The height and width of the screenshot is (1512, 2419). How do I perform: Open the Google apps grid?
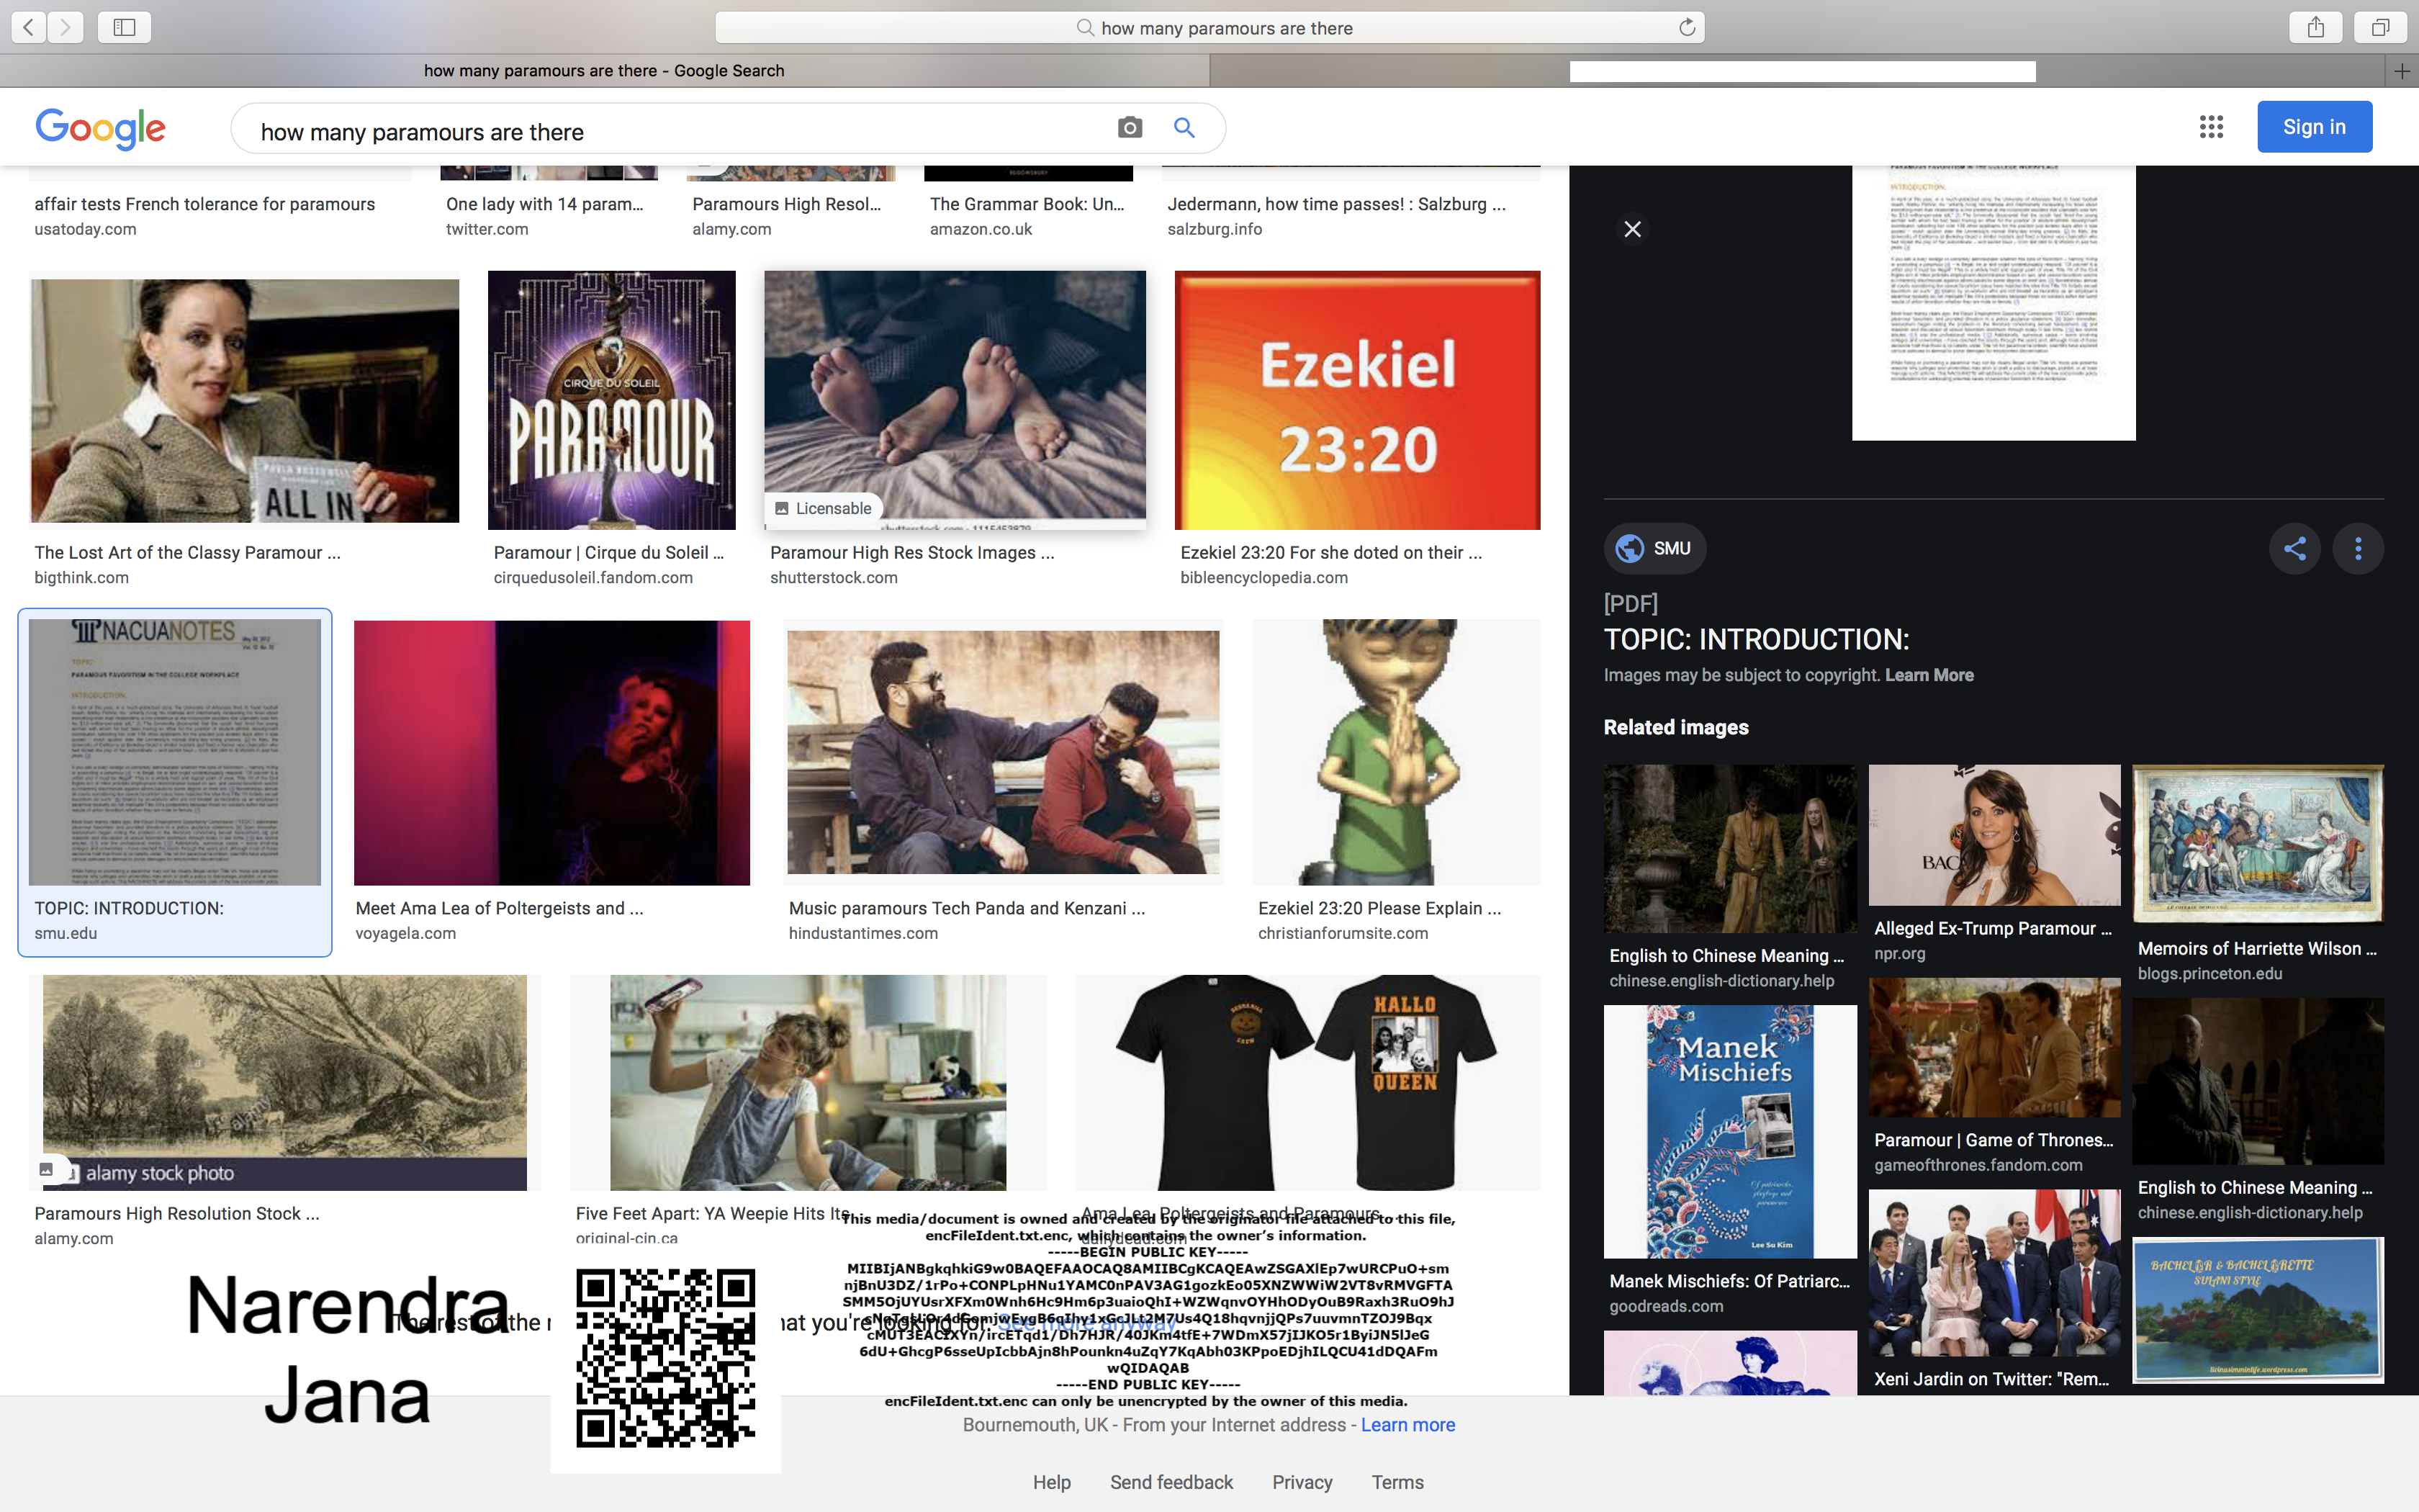pyautogui.click(x=2212, y=126)
